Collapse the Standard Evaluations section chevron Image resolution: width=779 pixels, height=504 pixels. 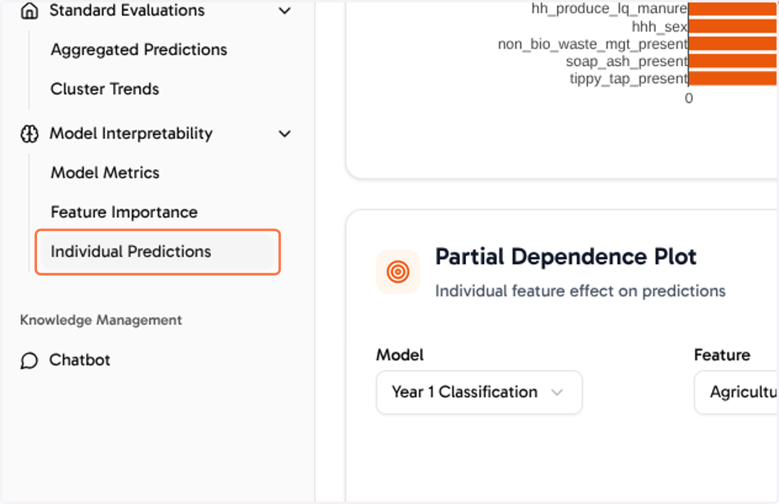(284, 11)
